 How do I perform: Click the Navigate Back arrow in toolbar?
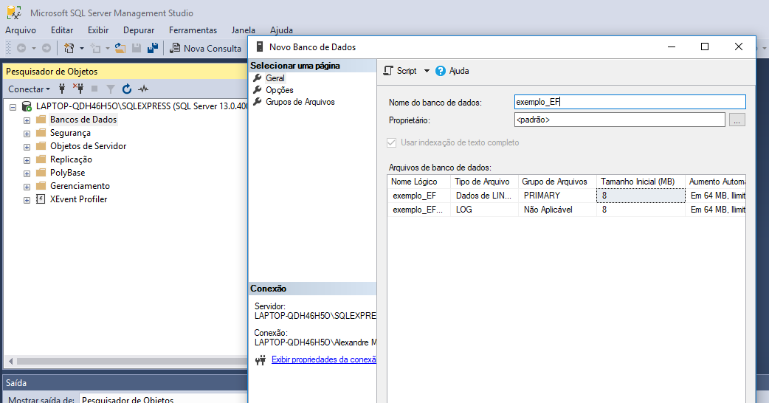(x=21, y=48)
